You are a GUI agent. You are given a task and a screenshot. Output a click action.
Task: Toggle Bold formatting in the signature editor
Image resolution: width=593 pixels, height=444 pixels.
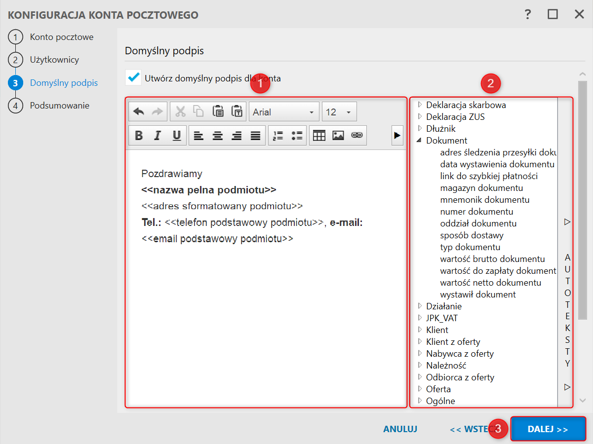pos(139,136)
